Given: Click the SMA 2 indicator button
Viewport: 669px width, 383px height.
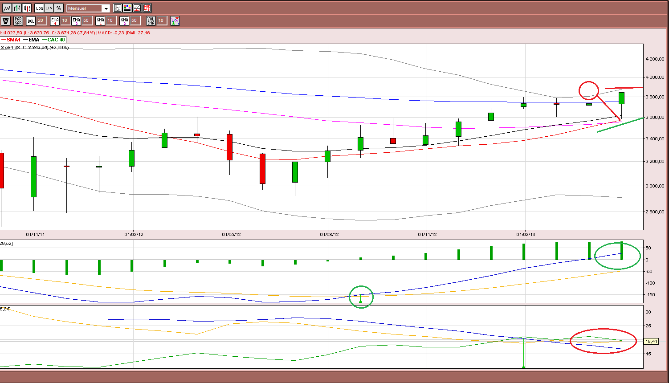Looking at the screenshot, I should (x=124, y=20).
